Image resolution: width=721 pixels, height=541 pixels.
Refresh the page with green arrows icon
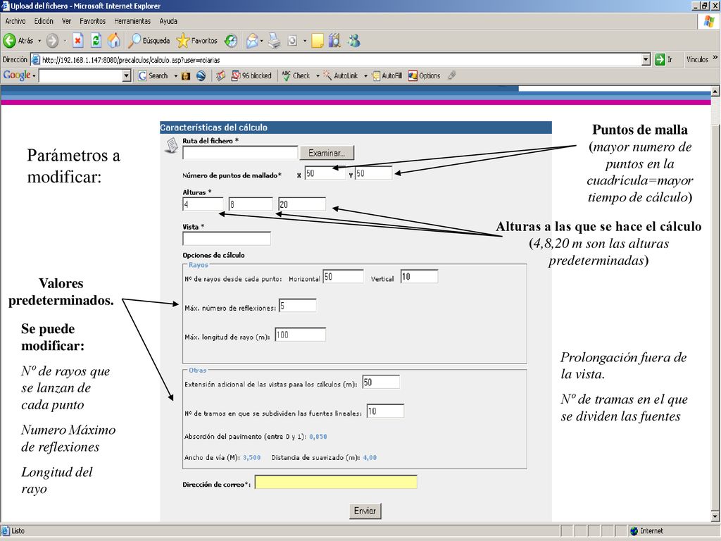tap(96, 41)
